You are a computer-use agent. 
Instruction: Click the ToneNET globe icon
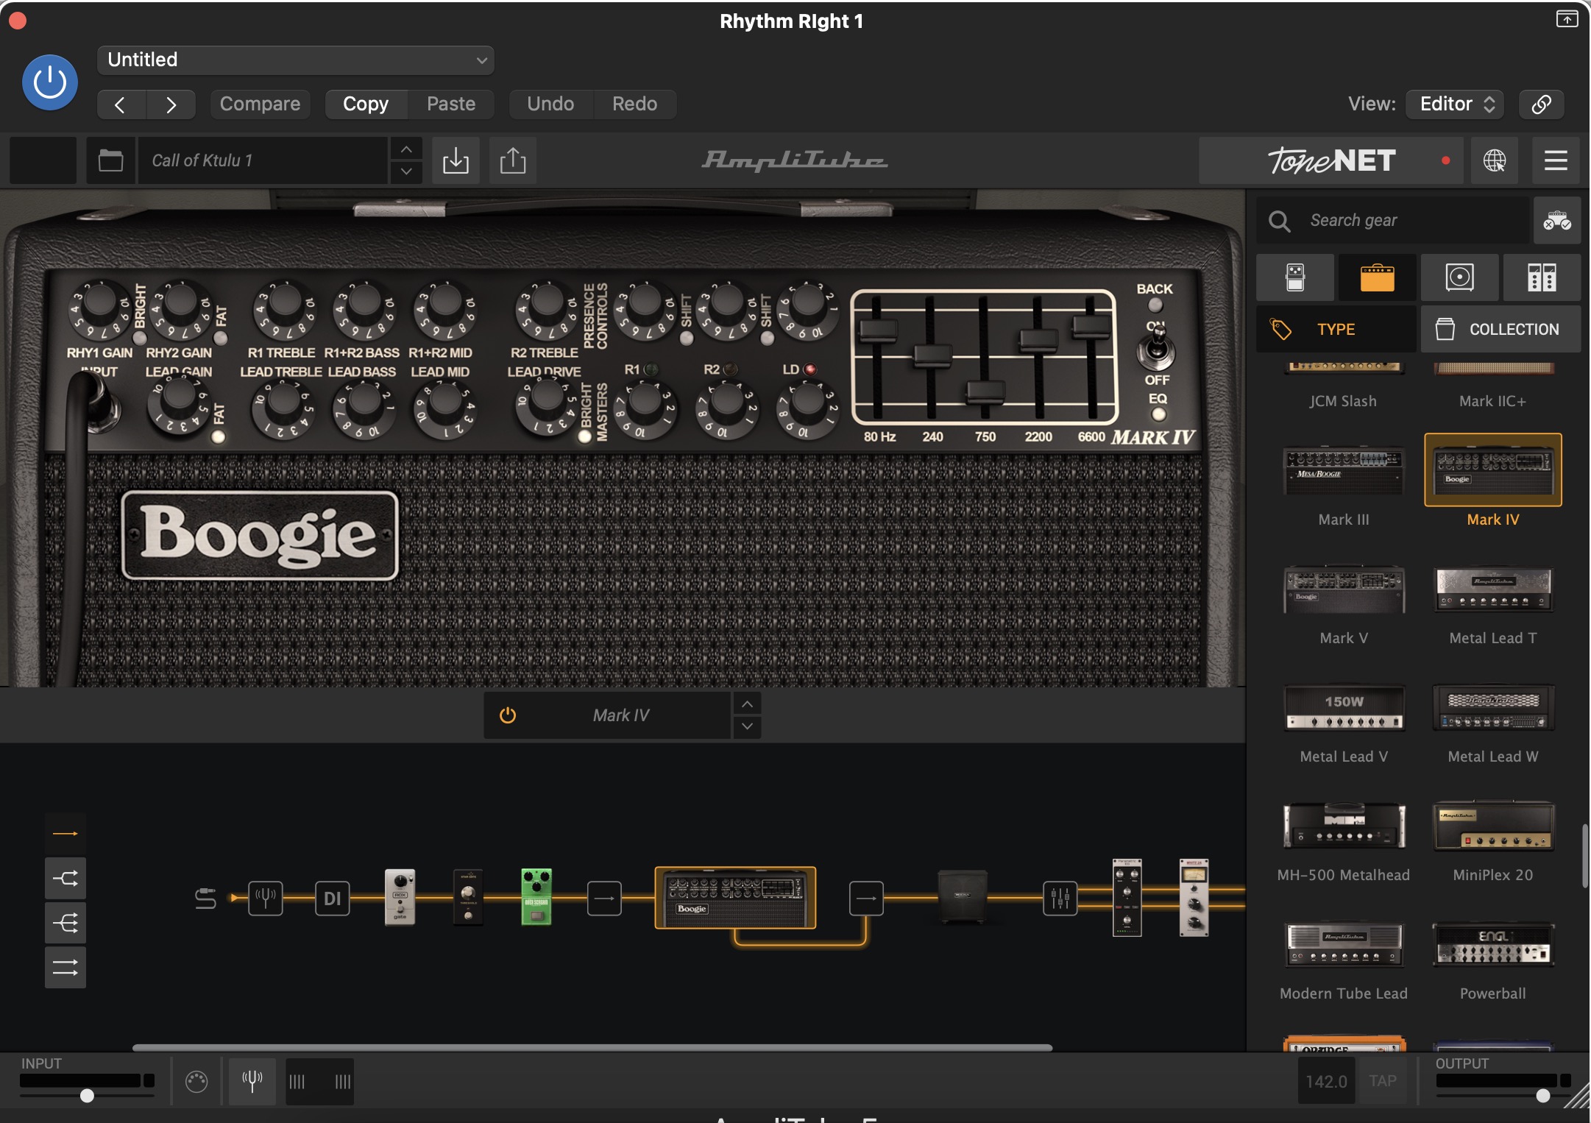tap(1495, 160)
